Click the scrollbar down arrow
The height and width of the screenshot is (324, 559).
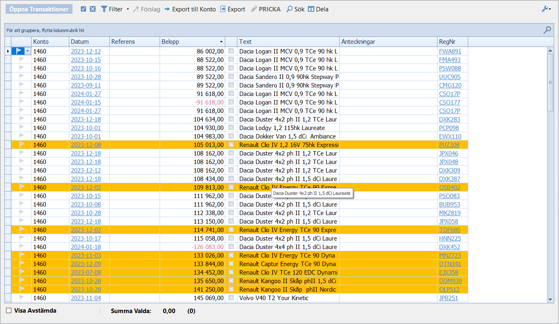coord(550,299)
